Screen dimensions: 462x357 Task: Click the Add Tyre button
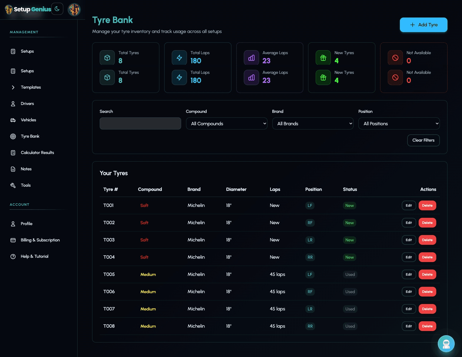click(x=424, y=25)
